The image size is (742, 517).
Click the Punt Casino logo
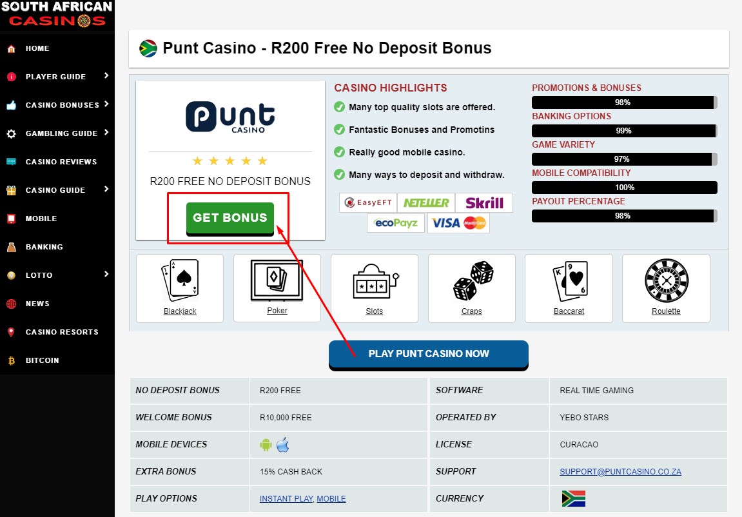(229, 116)
